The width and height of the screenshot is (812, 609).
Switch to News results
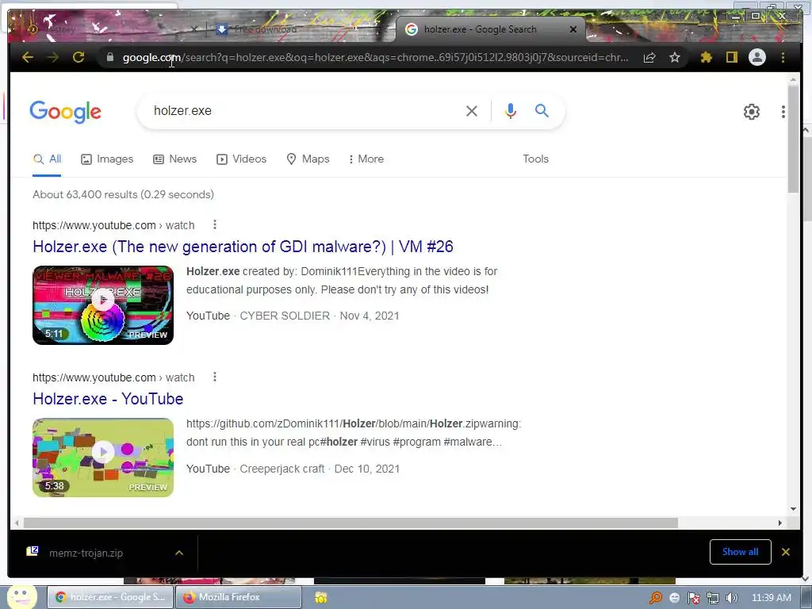point(175,159)
